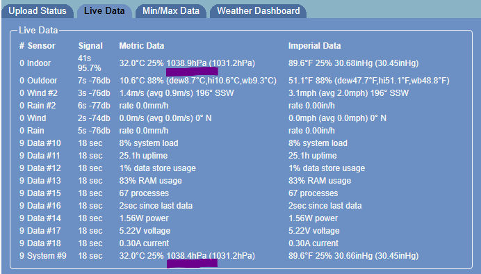Click the 67 processes metric value
The image size is (481, 274).
click(x=144, y=193)
